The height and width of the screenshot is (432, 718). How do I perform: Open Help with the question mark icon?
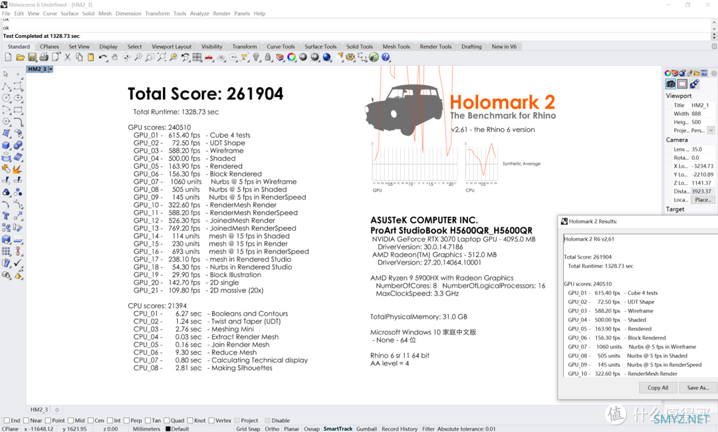[x=386, y=57]
